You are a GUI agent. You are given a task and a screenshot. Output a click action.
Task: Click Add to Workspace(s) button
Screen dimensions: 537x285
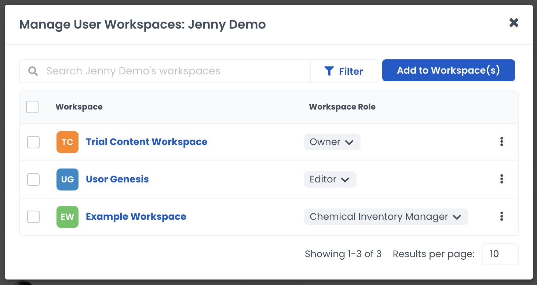[448, 70]
